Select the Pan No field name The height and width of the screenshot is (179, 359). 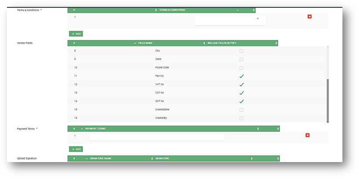[x=159, y=76]
